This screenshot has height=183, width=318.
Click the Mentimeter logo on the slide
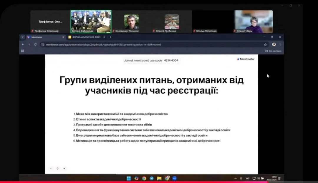pyautogui.click(x=246, y=59)
